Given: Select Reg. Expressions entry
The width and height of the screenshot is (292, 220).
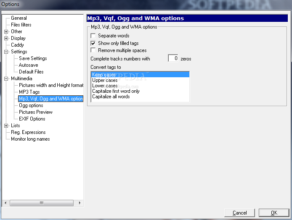Looking at the screenshot, I should [28, 132].
